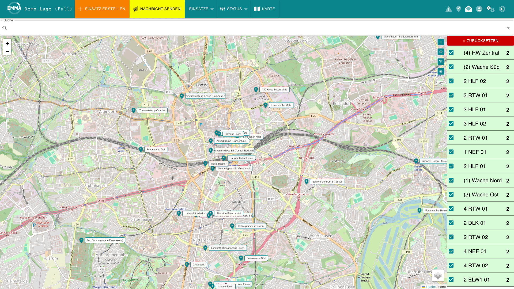Screen dimensions: 514x289
Task: Zoom in the map with plus button
Action: point(7,44)
